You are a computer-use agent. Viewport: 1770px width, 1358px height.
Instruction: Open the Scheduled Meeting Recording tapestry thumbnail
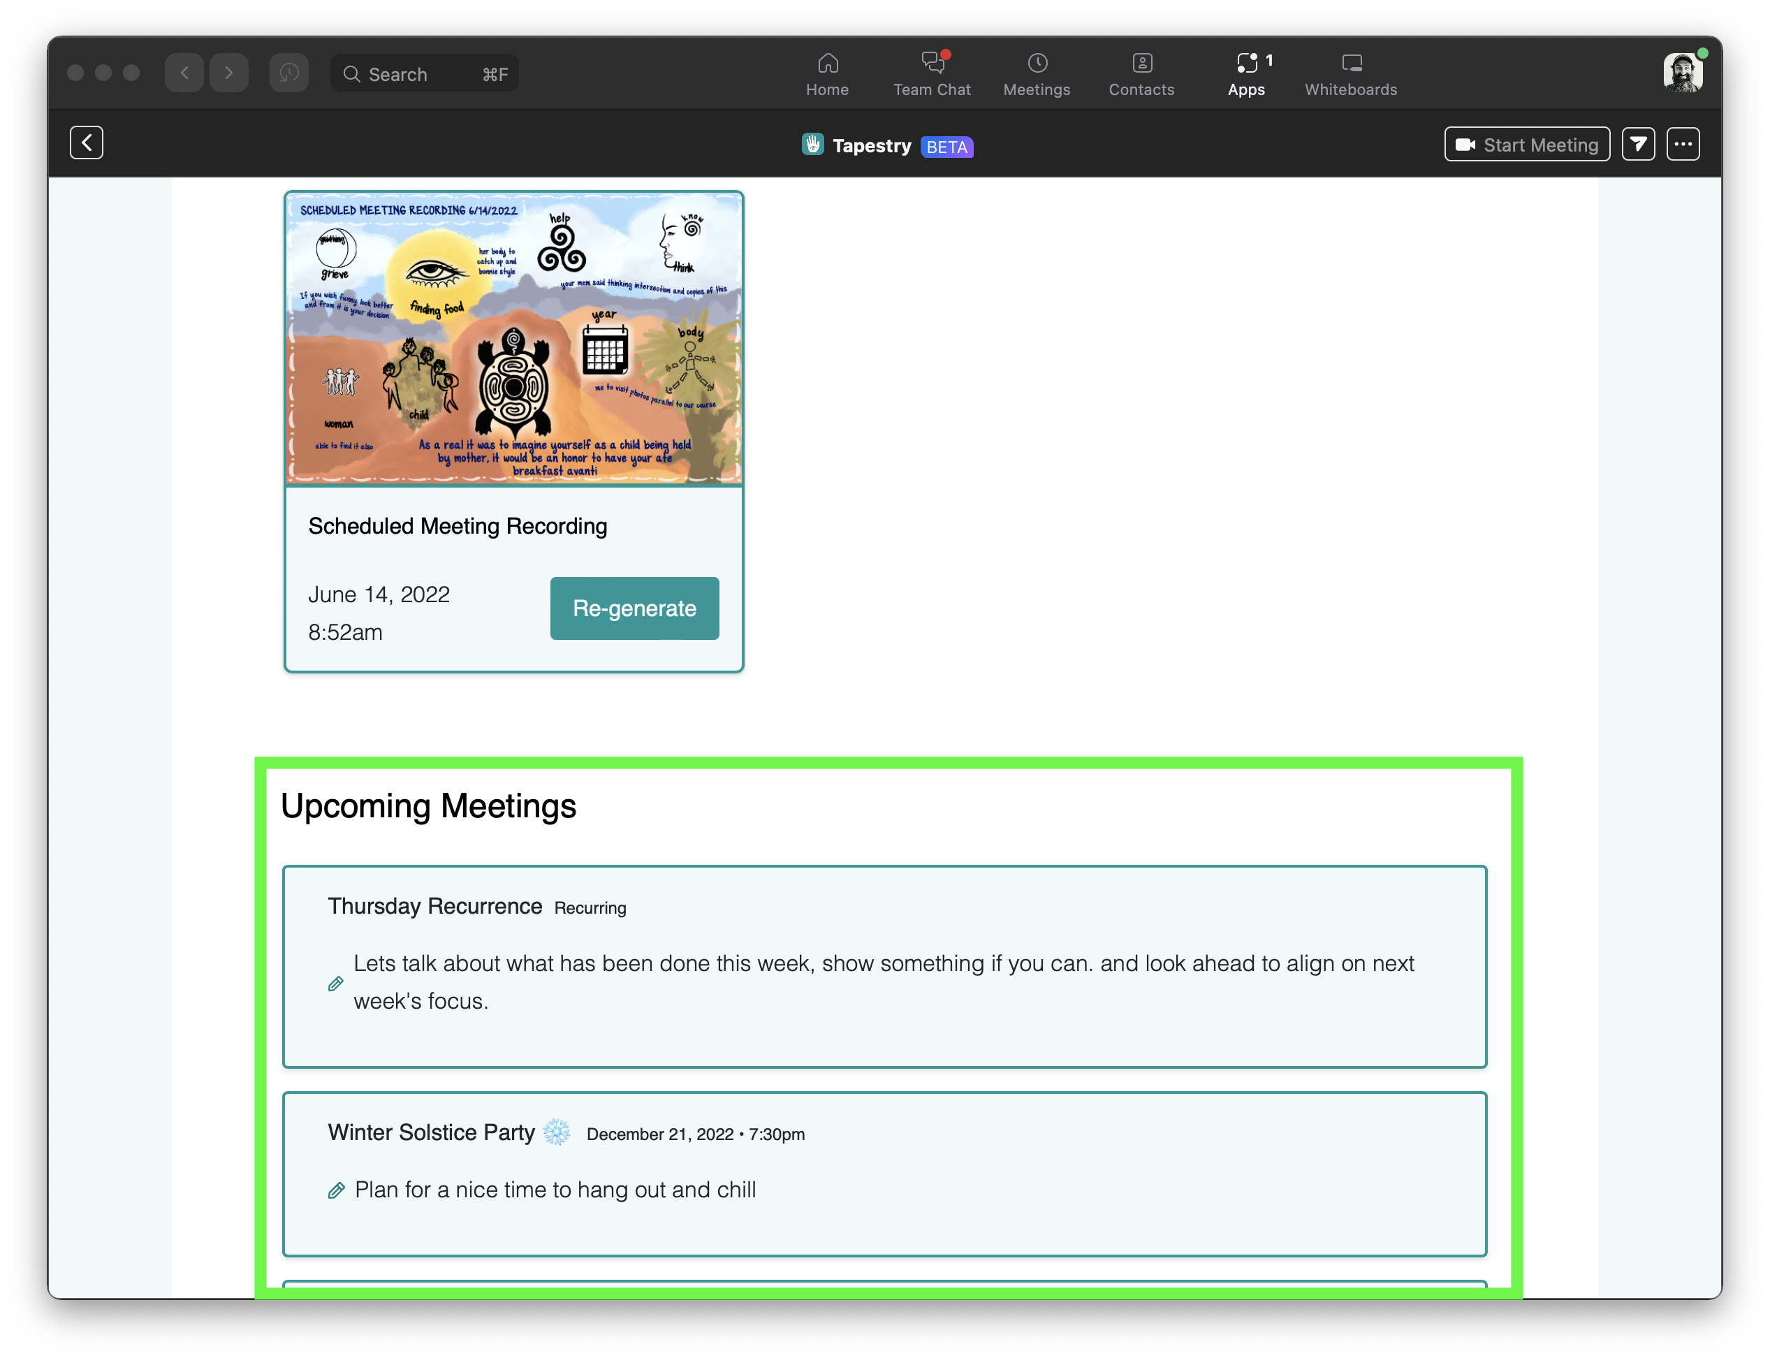click(x=513, y=338)
